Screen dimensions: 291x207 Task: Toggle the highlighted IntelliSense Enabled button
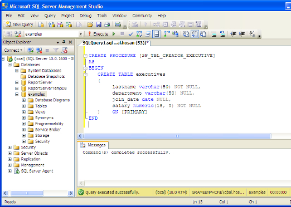pyautogui.click(x=157, y=34)
